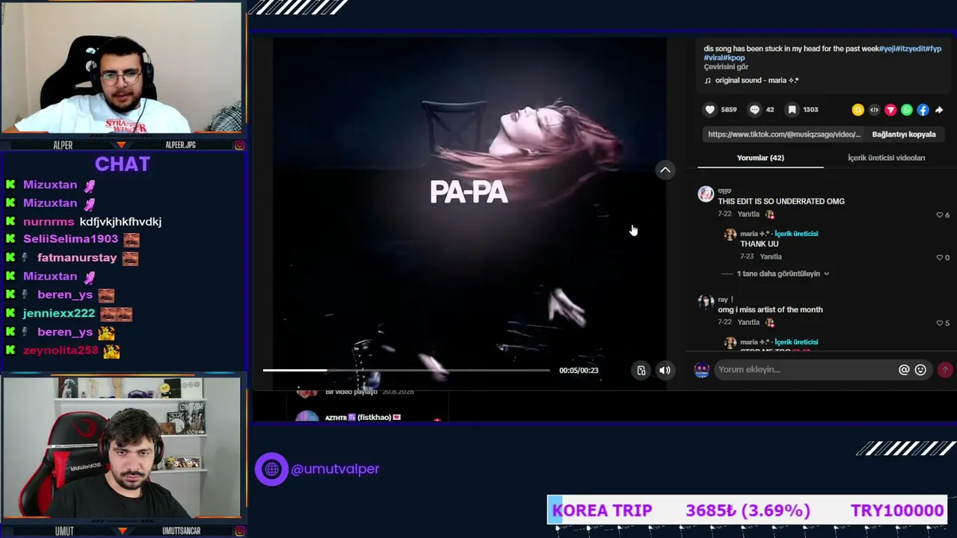This screenshot has height=538, width=957.
Task: Click the saved count '1303'
Action: [x=810, y=110]
